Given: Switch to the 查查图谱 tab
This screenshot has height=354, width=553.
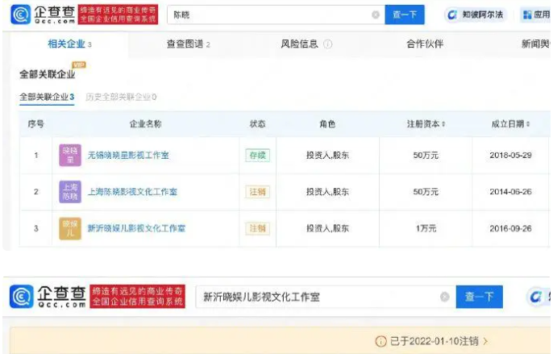Looking at the screenshot, I should coord(188,44).
